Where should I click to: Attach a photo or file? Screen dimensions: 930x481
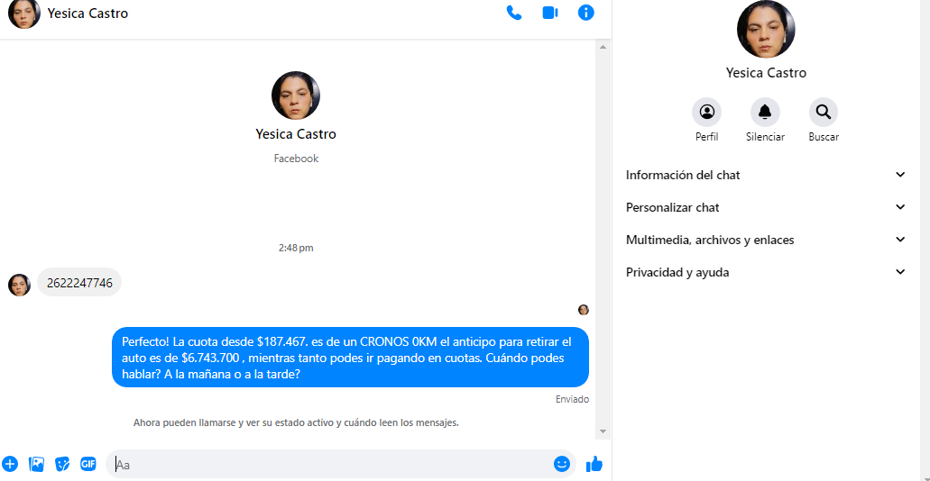pos(36,464)
